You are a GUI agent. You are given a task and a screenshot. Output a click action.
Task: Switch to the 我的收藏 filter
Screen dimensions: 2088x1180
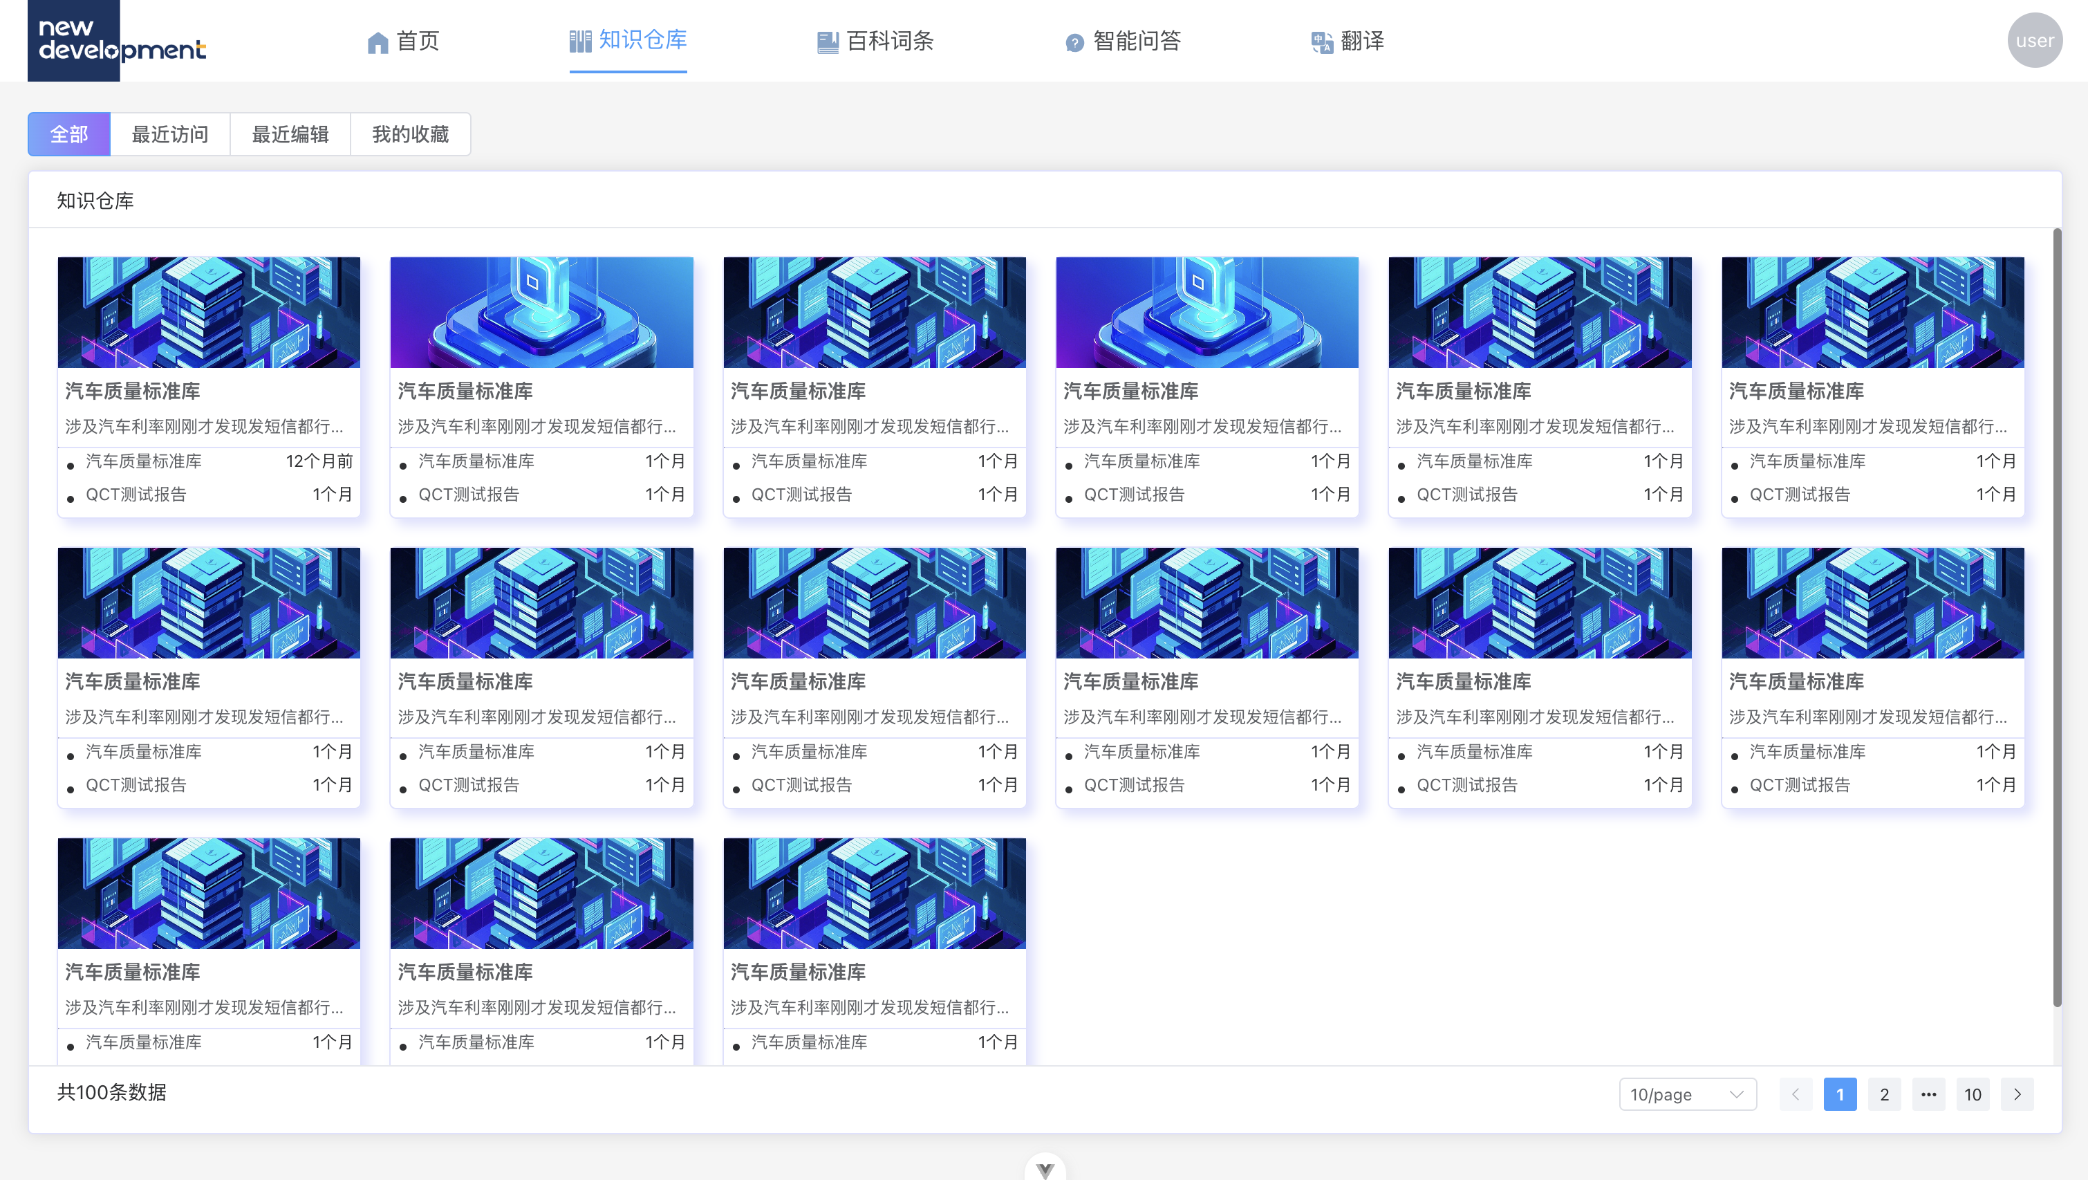(x=410, y=133)
